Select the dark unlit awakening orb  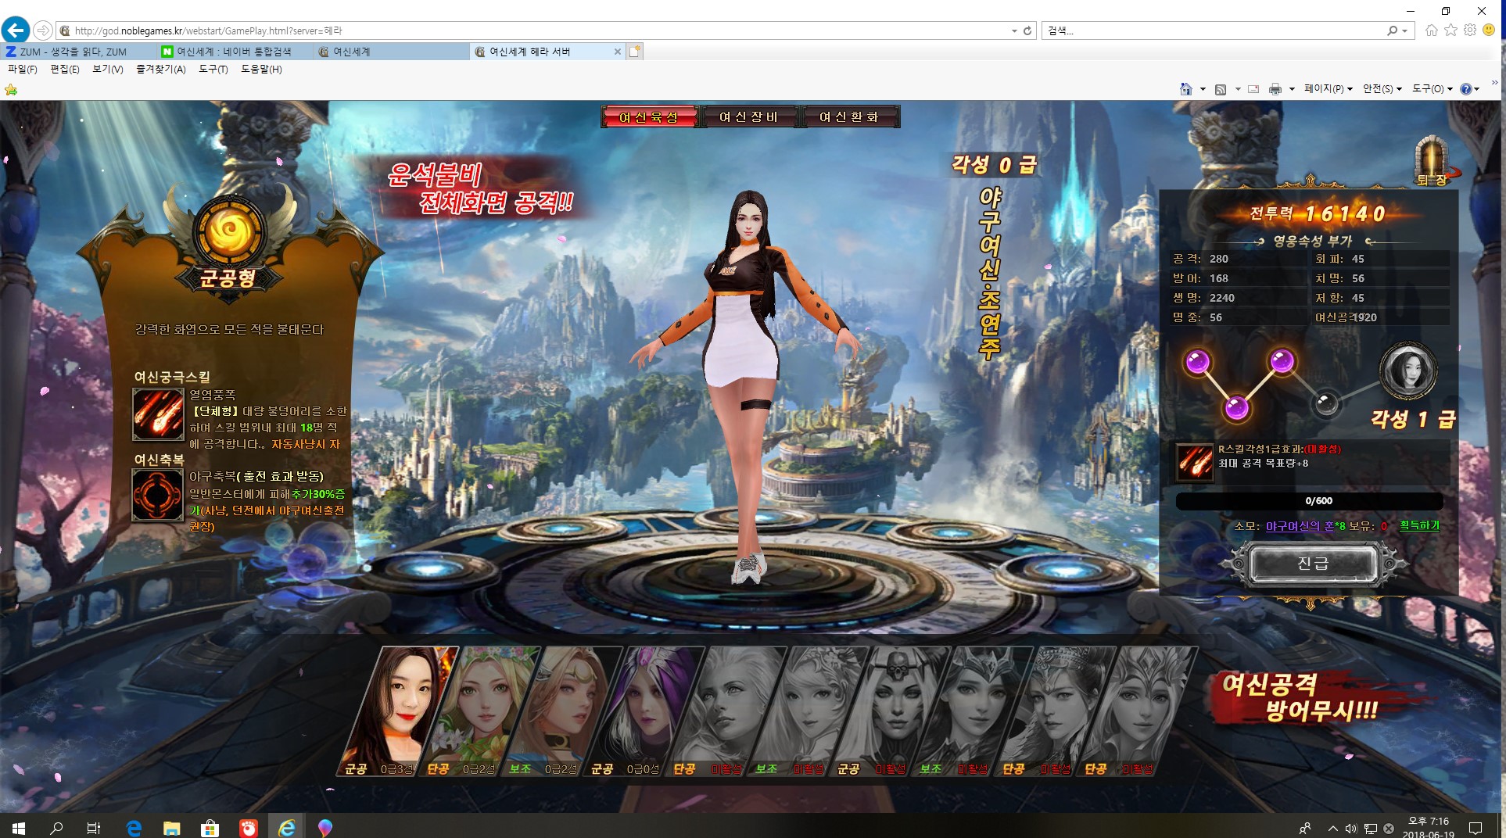tap(1326, 403)
